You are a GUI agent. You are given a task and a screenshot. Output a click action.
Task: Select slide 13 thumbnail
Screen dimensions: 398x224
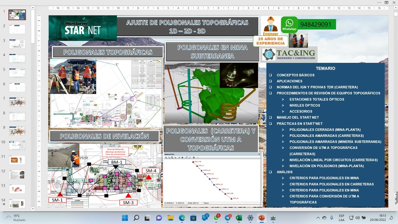coord(17,189)
